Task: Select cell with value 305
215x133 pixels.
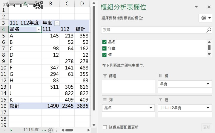Action: tap(67, 87)
